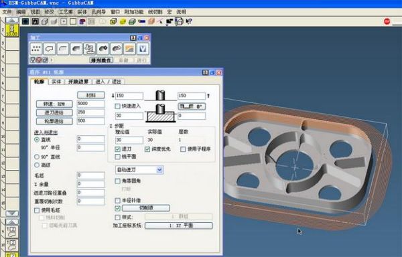Click the blue V icon in 加工 palette
402x257 pixels.
(x=143, y=49)
